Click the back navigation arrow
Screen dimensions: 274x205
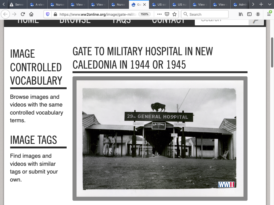point(6,14)
